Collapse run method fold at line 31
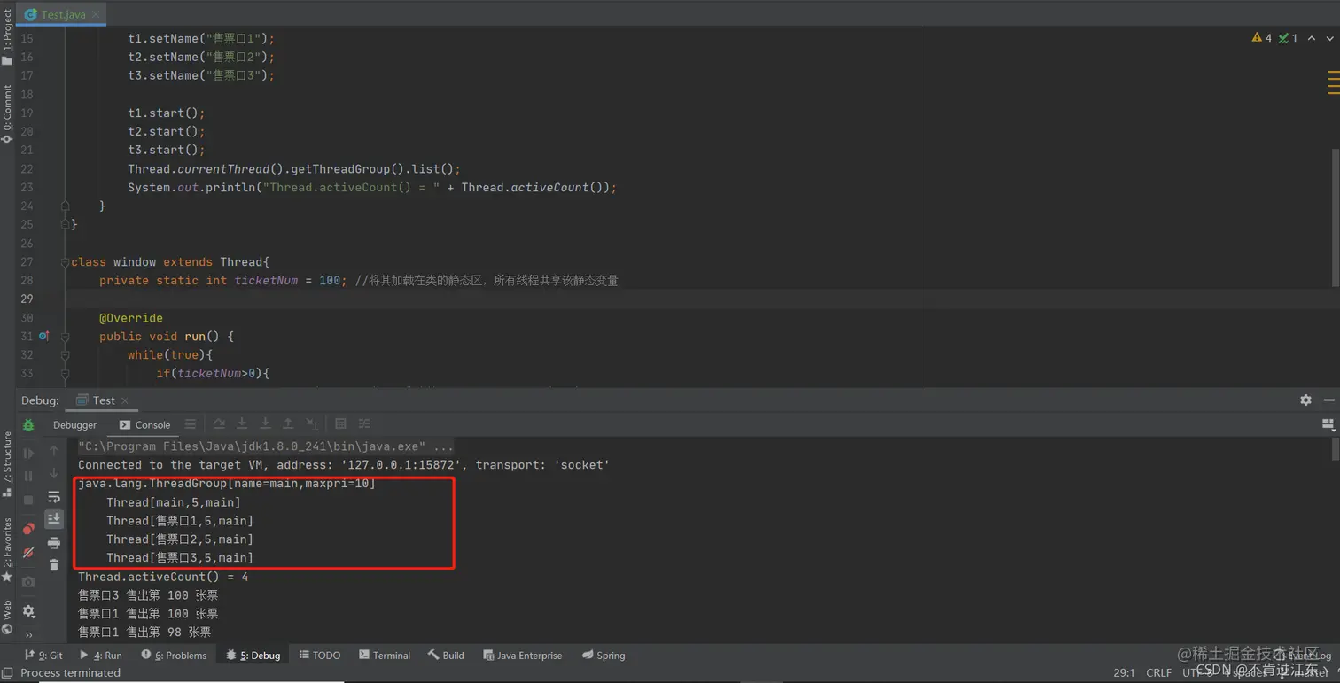Image resolution: width=1340 pixels, height=683 pixels. [x=65, y=337]
